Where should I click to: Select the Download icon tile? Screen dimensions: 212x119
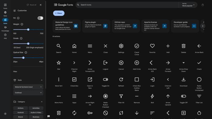coord(184,82)
